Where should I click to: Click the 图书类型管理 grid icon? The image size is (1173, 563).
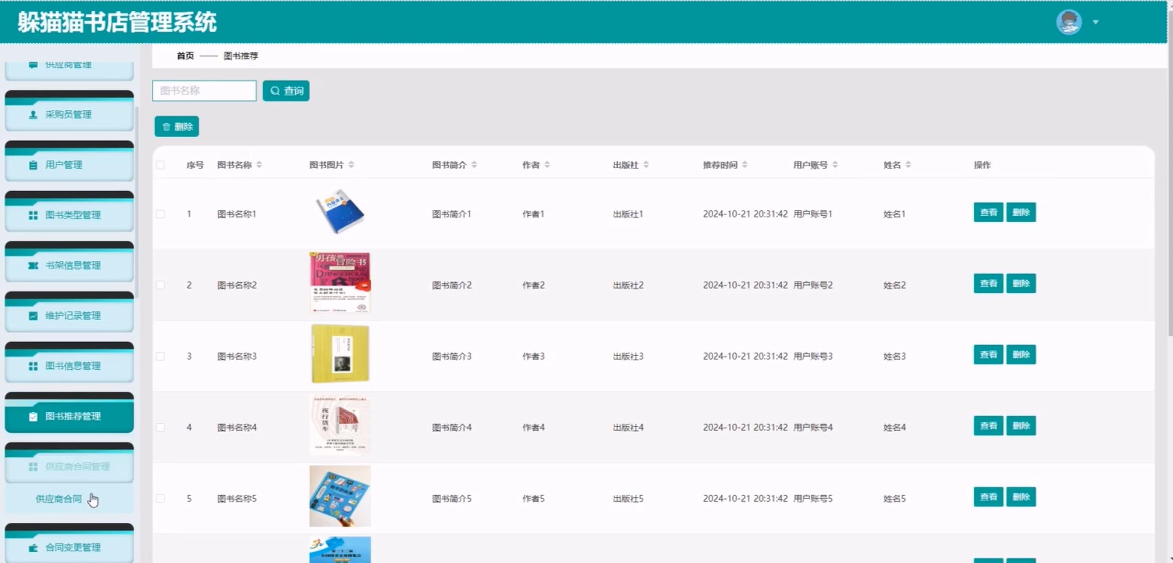(x=33, y=215)
